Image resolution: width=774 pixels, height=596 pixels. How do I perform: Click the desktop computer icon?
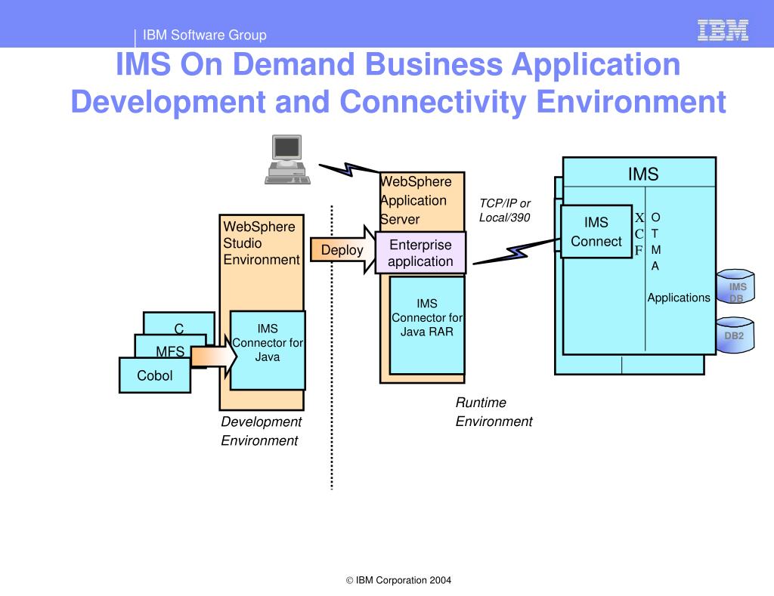coord(287,159)
